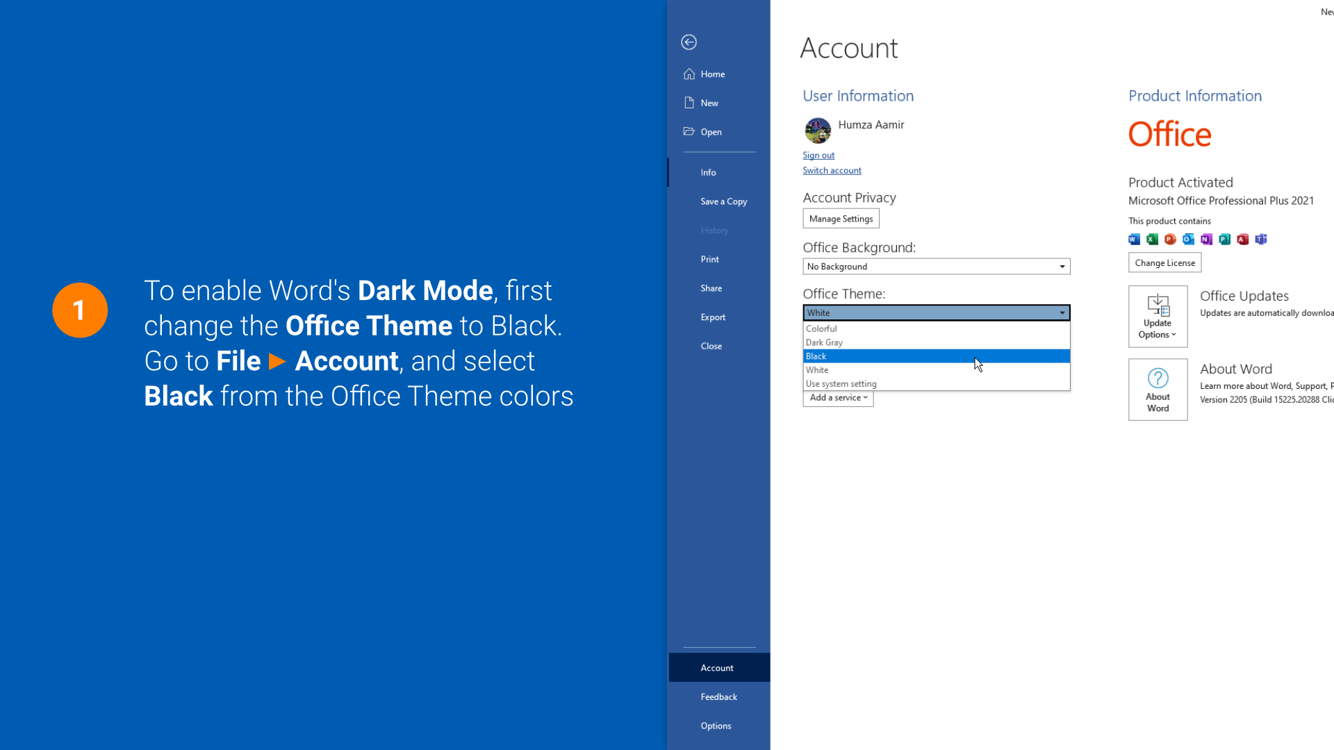Collapse the Office Theme dropdown arrow

coord(1062,313)
